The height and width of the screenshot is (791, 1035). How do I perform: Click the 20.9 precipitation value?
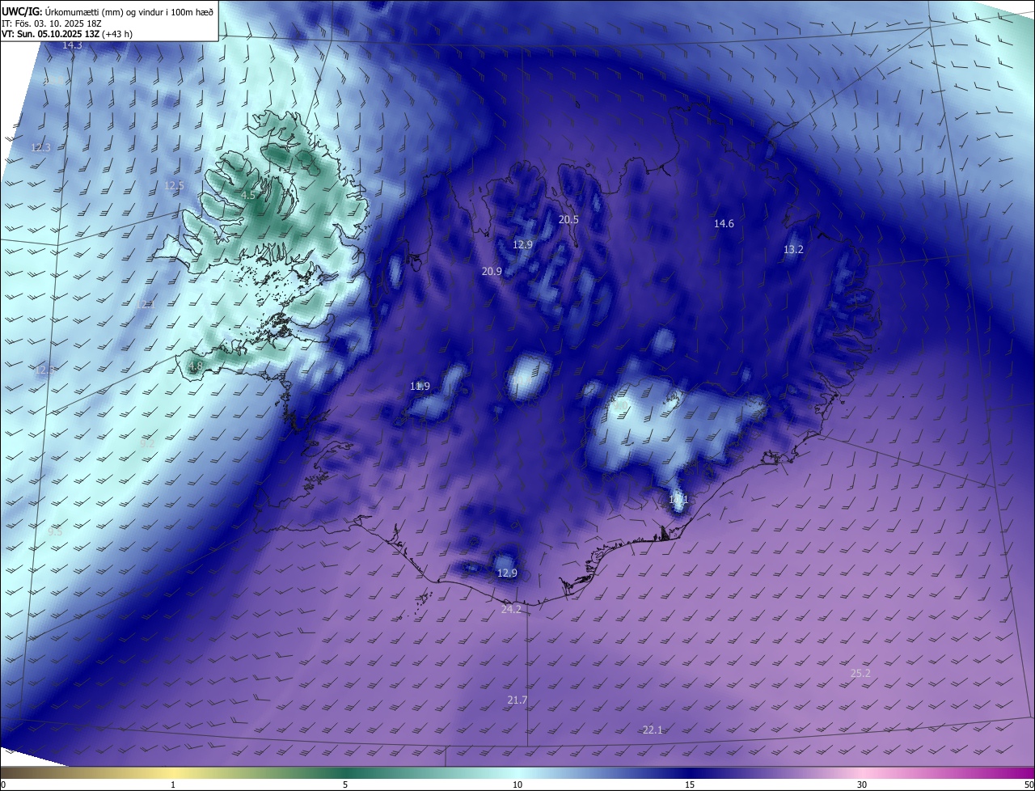(492, 271)
